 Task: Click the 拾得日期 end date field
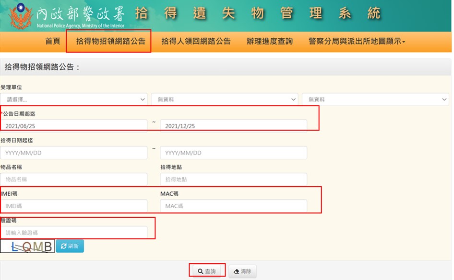click(x=234, y=153)
